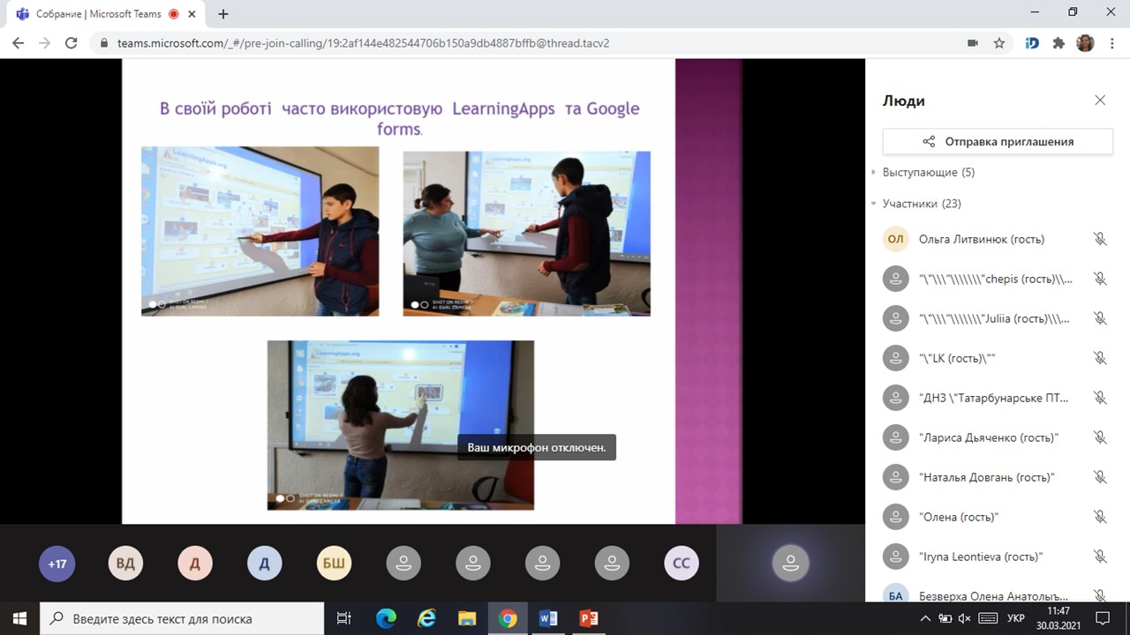Launch Microsoft Edge from the taskbar

tap(386, 618)
